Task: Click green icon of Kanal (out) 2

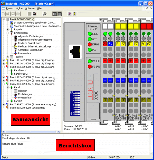Action: point(12,74)
